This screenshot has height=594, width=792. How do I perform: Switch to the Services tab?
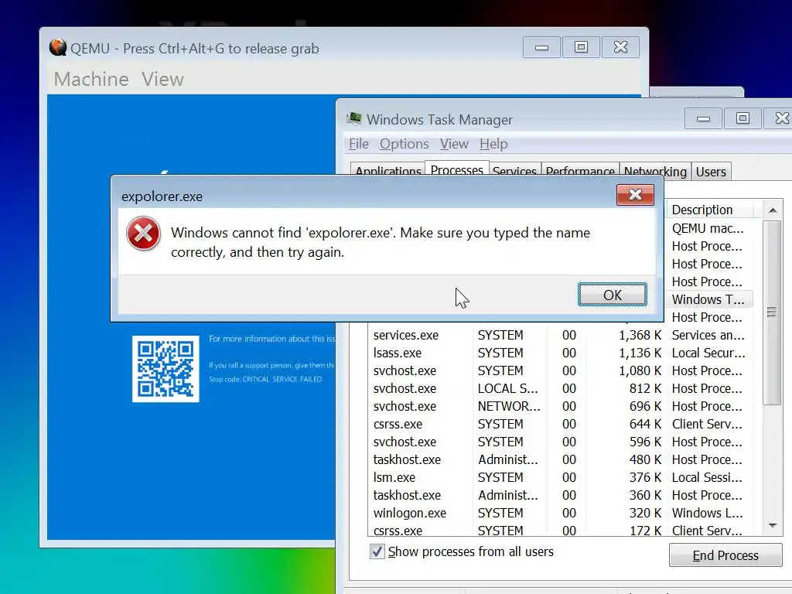pyautogui.click(x=514, y=171)
